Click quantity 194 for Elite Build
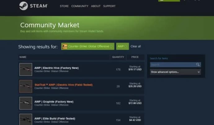 pos(118,120)
